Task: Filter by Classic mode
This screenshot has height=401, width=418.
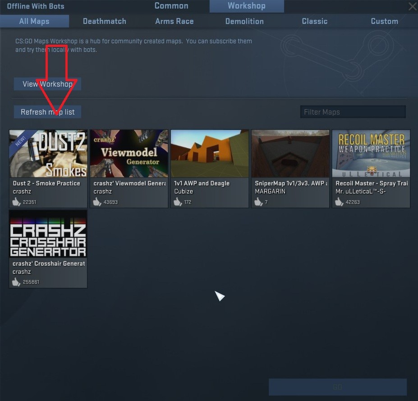Action: [x=315, y=21]
